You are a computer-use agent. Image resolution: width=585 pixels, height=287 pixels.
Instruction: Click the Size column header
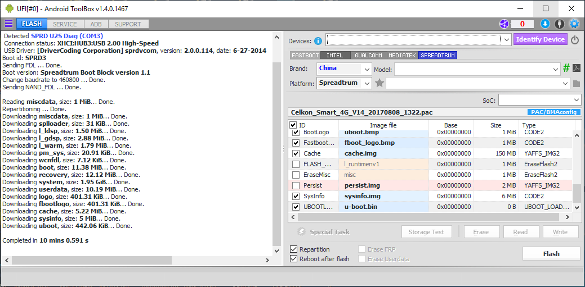[495, 125]
